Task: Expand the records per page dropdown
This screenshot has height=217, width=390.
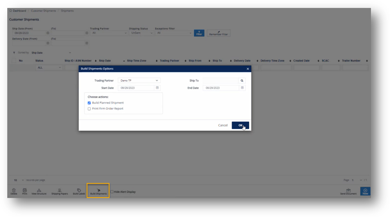Action: 19,180
